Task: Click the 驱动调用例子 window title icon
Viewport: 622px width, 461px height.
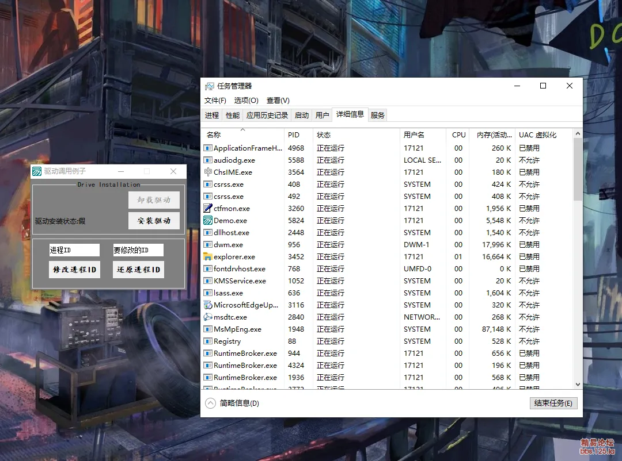Action: click(x=37, y=171)
